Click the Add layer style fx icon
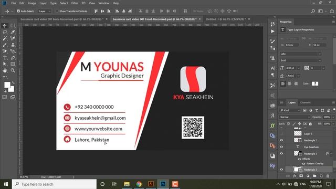 [295, 176]
